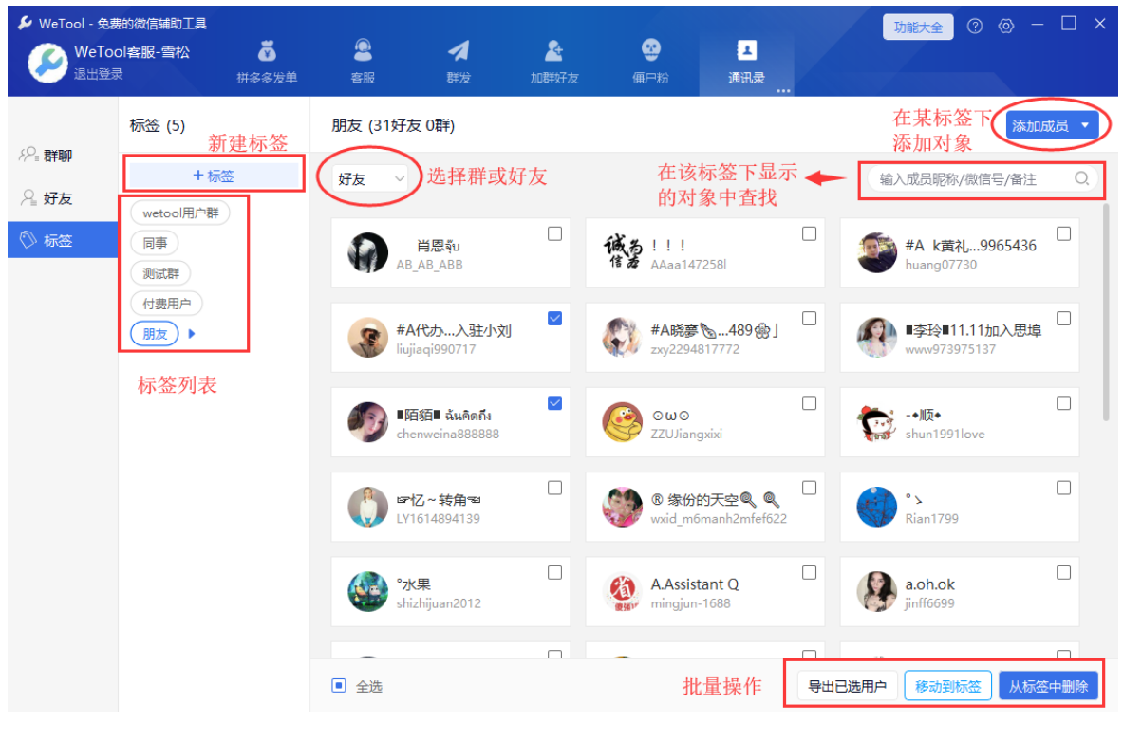Screen dimensions: 1142x741
Task: Click the search magnifier icon
Action: point(1081,178)
